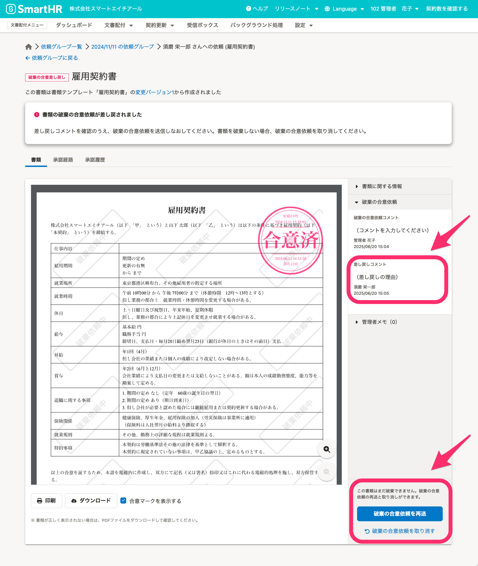
Task: Click the 文書配付メニュー button
Action: click(x=27, y=25)
